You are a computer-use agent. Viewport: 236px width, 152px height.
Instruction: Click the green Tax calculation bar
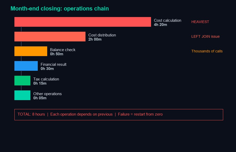pos(22,80)
